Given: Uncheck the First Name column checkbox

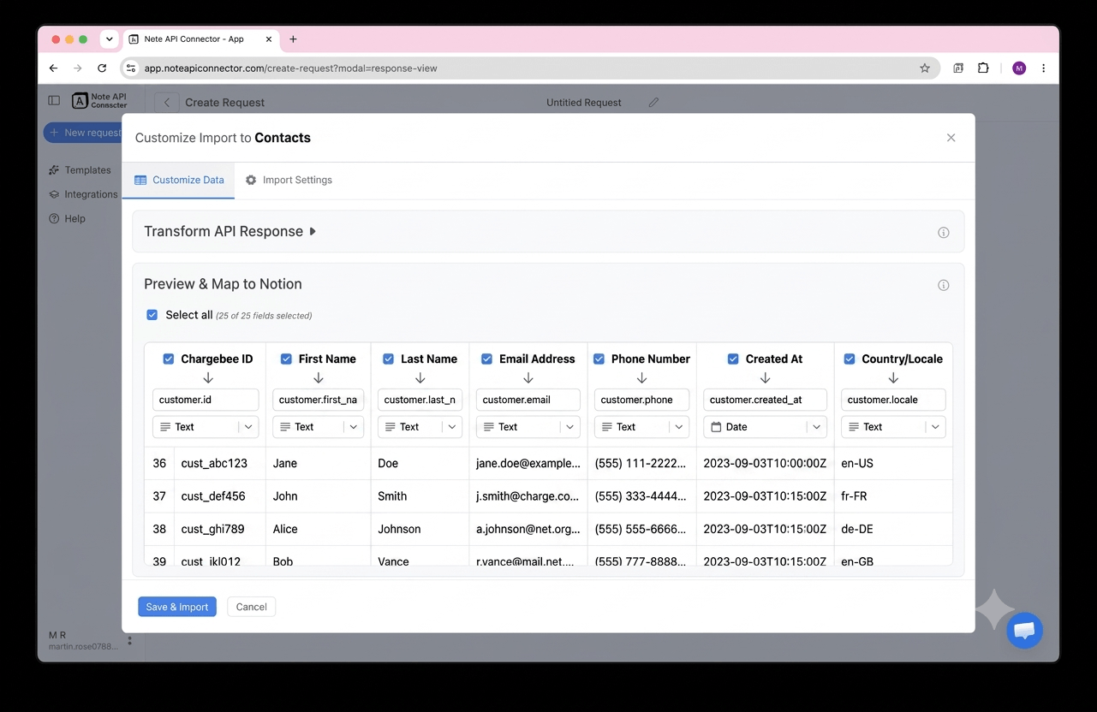Looking at the screenshot, I should point(286,359).
